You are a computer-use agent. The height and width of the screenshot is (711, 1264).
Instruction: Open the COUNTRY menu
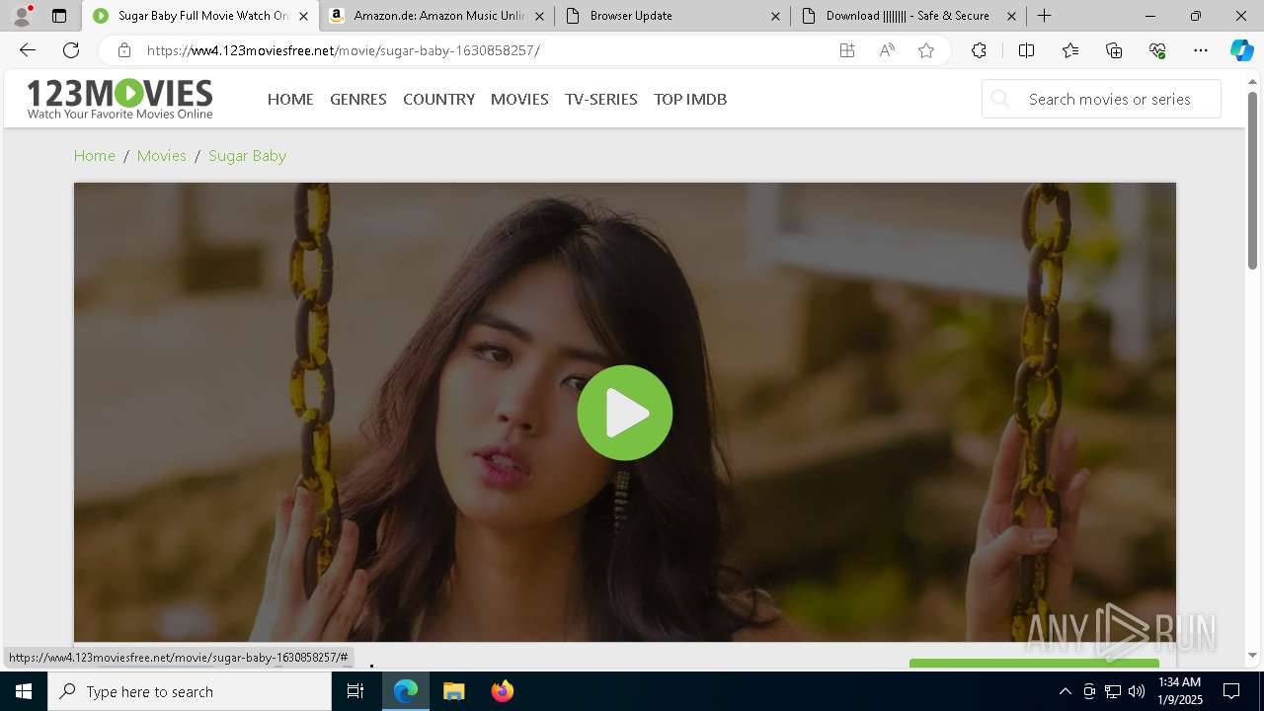[x=438, y=99]
